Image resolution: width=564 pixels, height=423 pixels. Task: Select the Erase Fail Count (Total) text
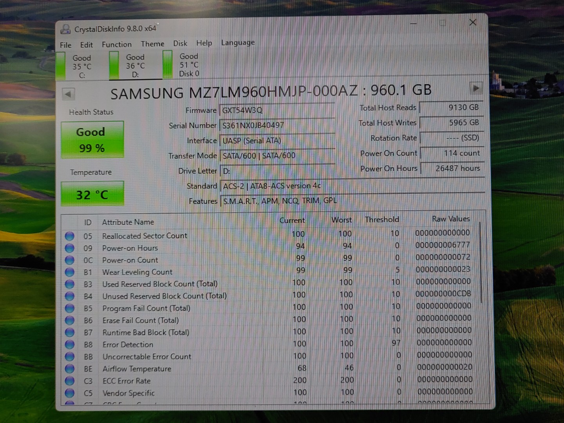pos(141,320)
